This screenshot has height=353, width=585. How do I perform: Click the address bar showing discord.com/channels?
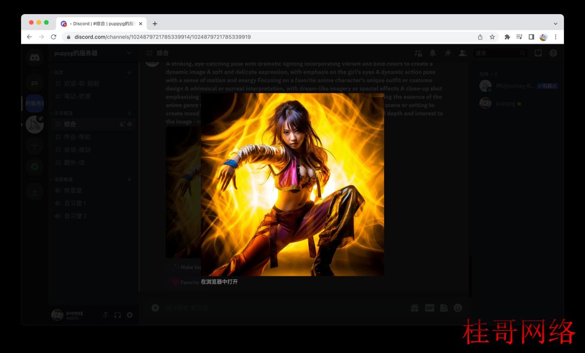click(269, 37)
